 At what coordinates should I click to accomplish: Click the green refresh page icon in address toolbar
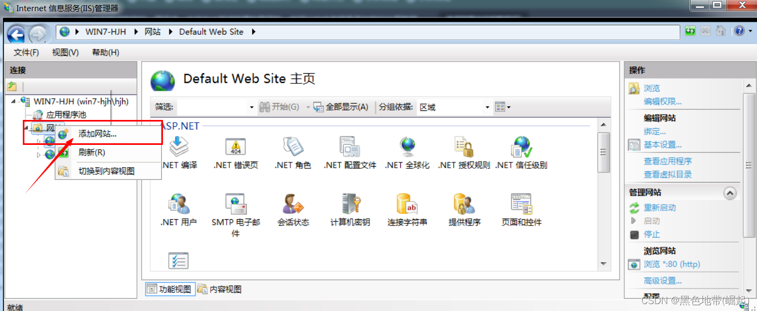pyautogui.click(x=690, y=31)
